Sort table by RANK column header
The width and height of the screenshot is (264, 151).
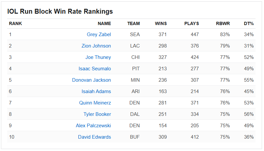[15, 23]
